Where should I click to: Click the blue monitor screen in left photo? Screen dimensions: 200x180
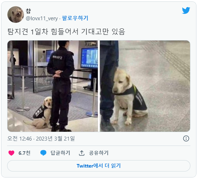89,58
